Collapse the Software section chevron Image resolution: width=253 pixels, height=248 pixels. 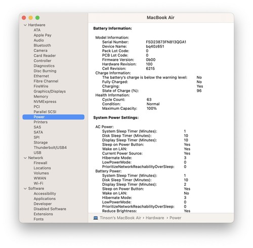pos(25,188)
